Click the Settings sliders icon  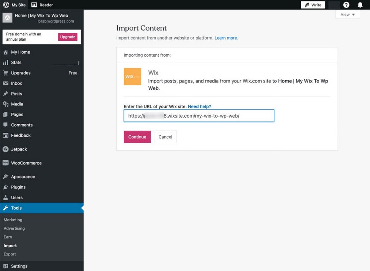click(x=6, y=266)
